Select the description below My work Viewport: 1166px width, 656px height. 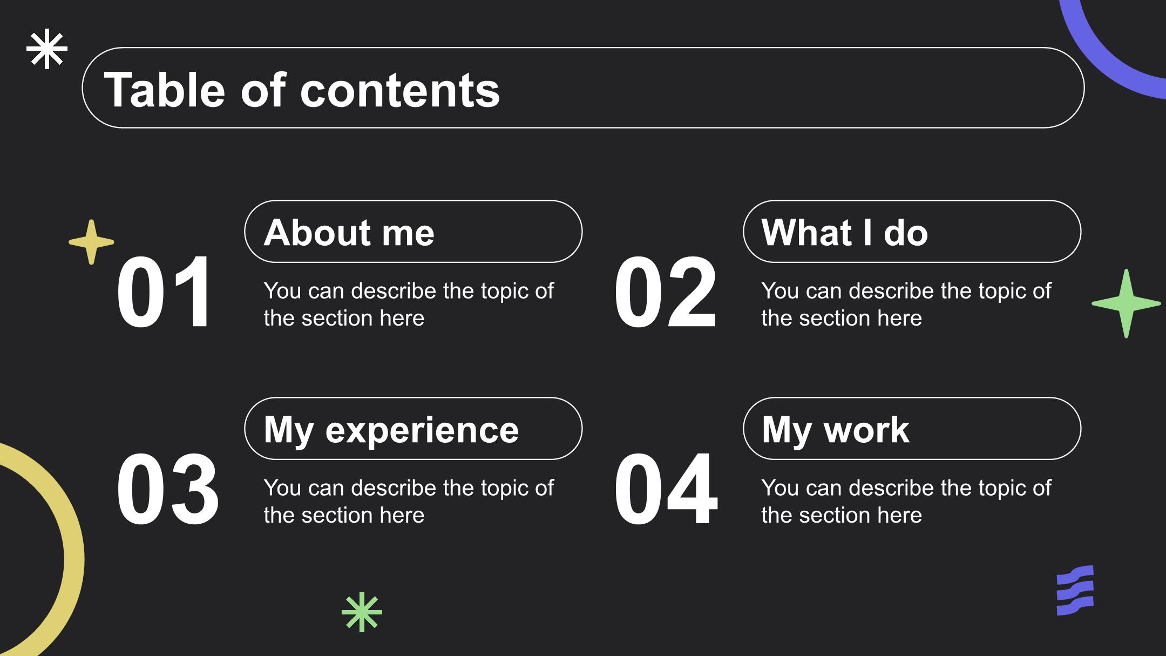(906, 502)
